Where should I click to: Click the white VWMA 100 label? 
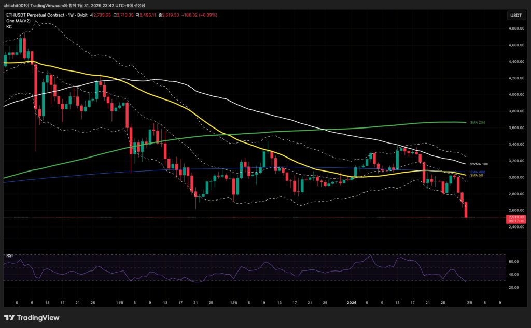click(479, 164)
